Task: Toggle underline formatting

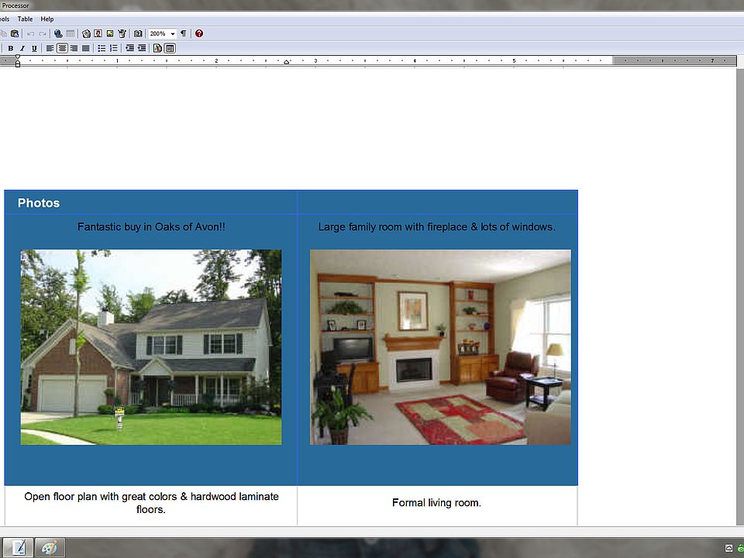Action: (x=34, y=48)
